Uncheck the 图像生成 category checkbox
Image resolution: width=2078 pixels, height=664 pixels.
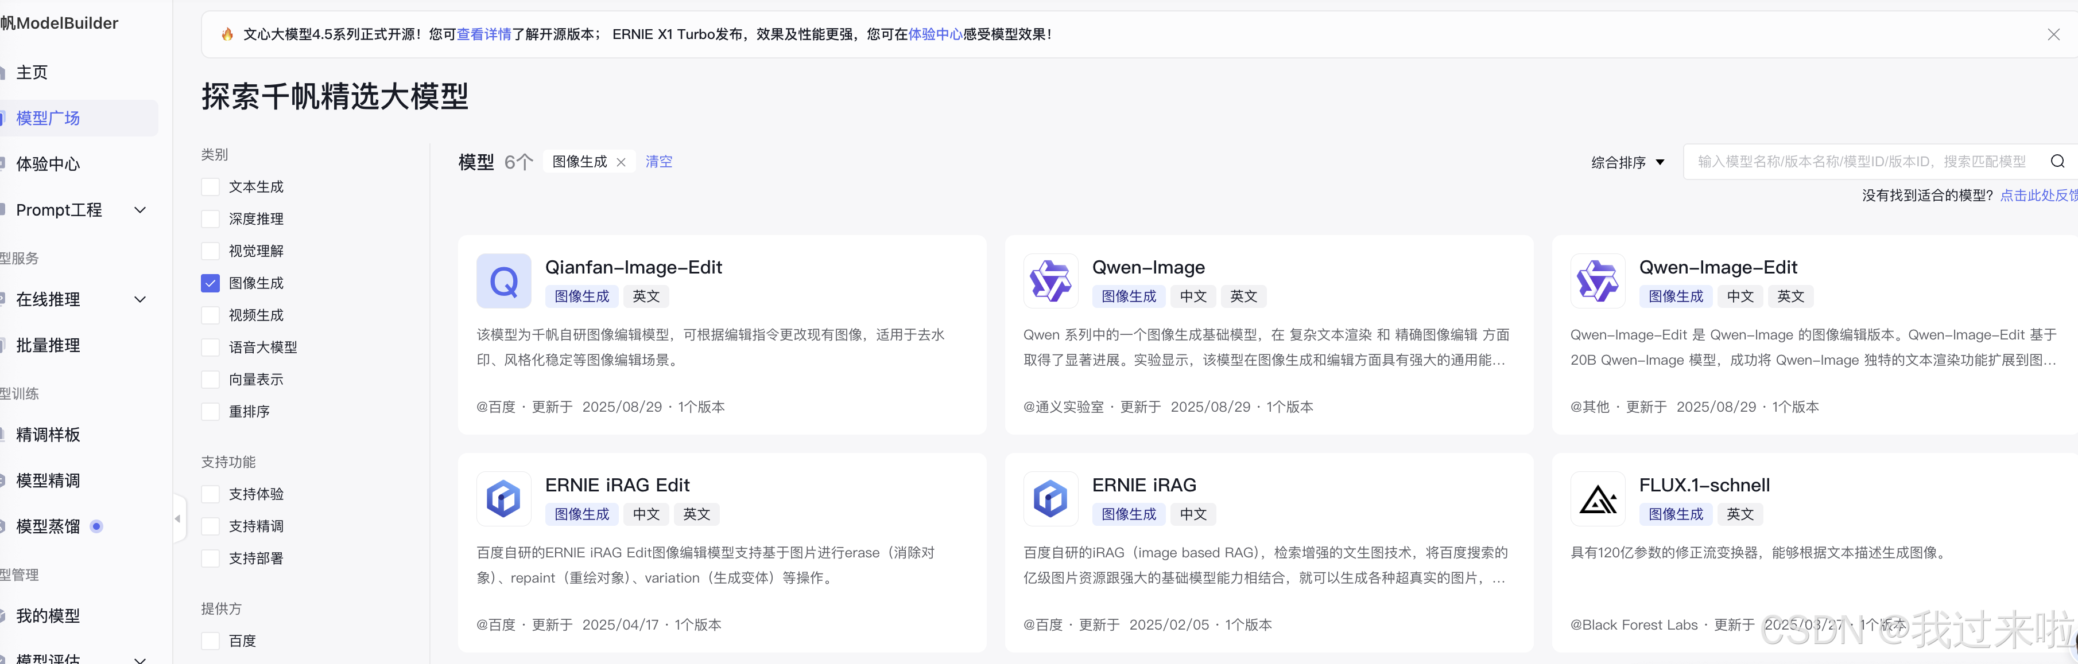pos(211,283)
